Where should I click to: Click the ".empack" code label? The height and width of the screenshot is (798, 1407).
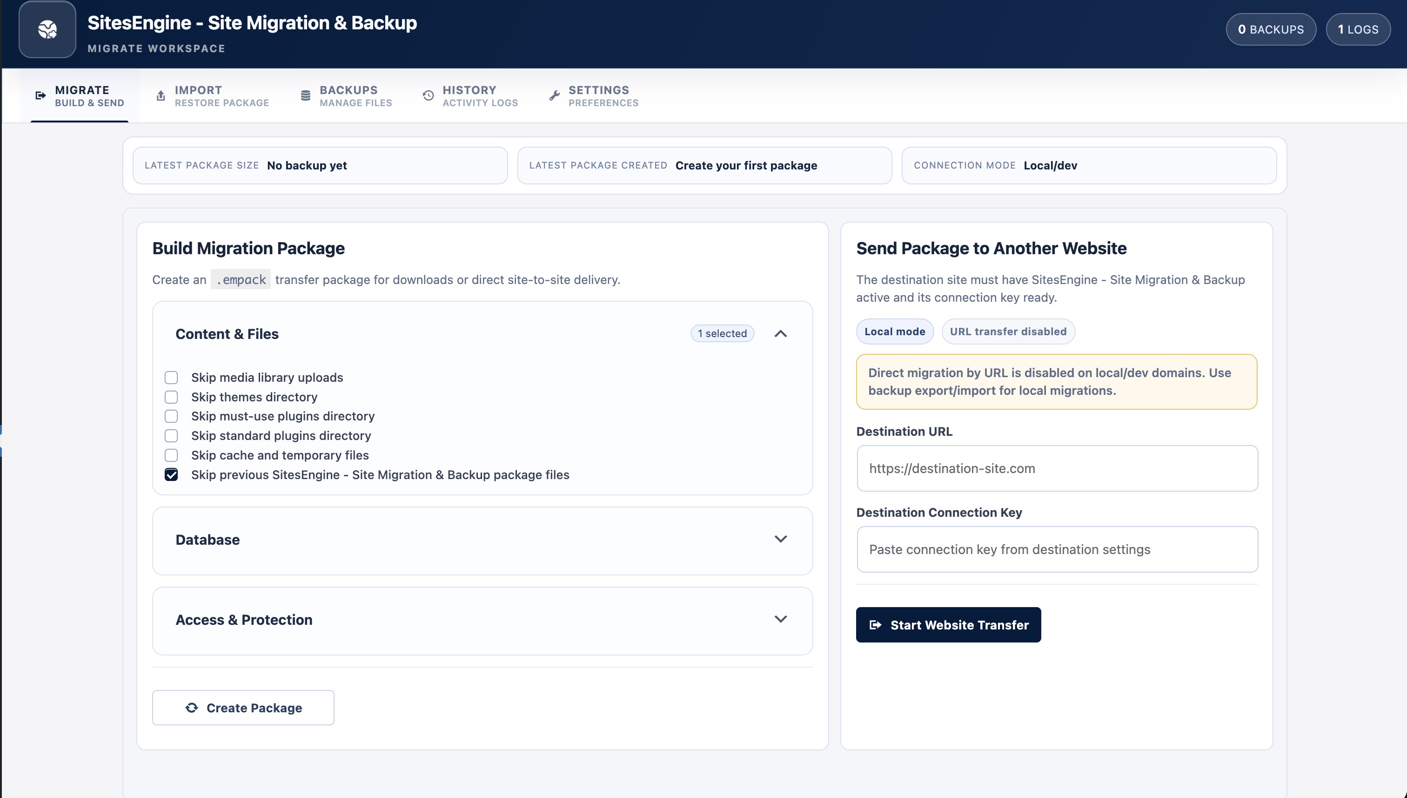[x=241, y=279]
